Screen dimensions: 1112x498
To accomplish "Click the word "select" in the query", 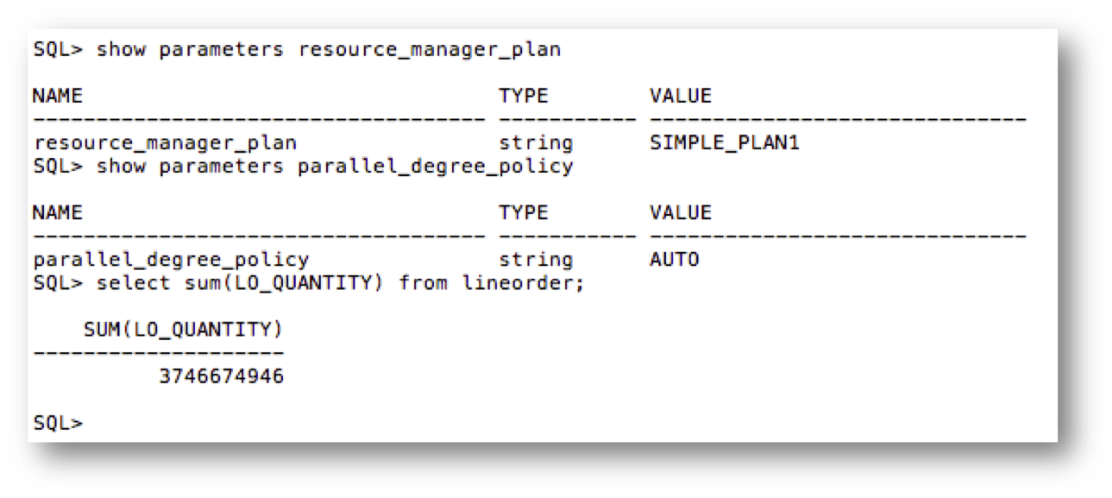I will point(128,283).
